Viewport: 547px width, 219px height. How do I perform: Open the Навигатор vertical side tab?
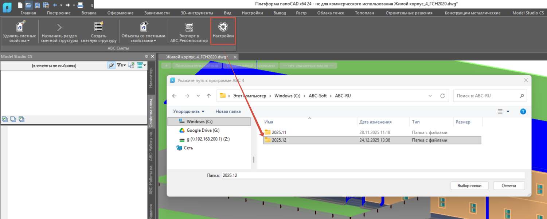[x=151, y=78]
